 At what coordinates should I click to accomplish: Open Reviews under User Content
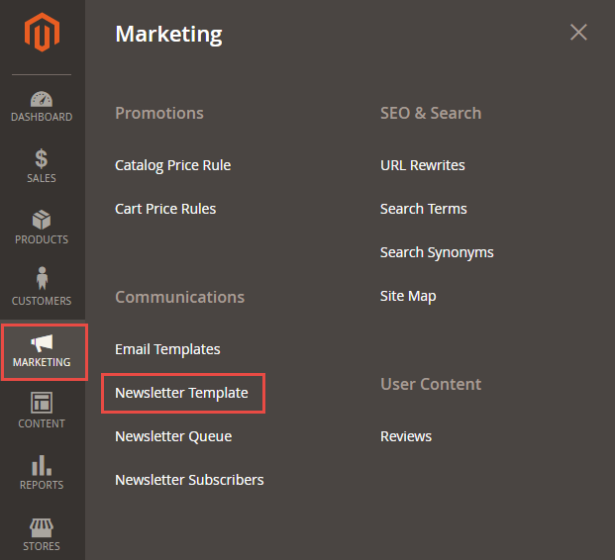tap(406, 436)
